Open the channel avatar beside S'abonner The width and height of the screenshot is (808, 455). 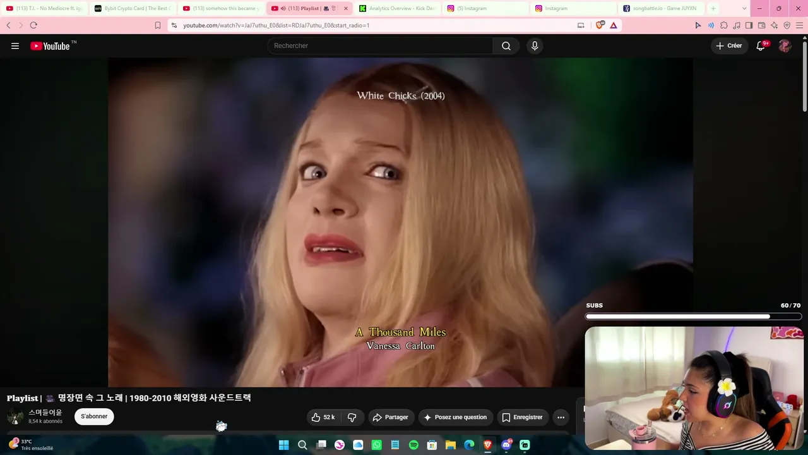pyautogui.click(x=15, y=416)
